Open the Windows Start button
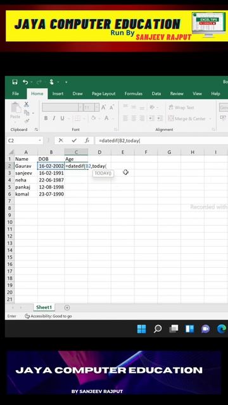 click(141, 329)
